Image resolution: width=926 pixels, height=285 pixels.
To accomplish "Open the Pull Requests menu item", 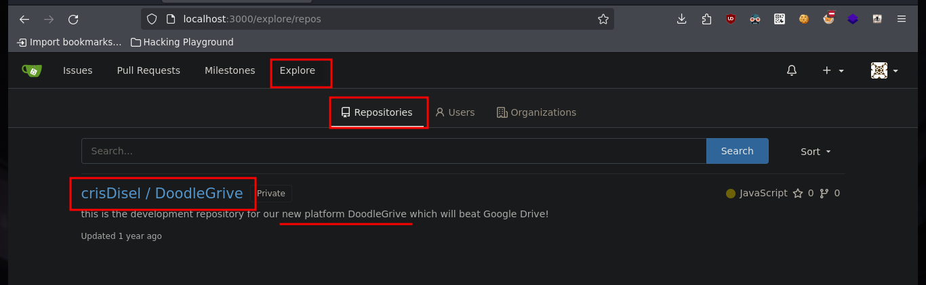I will [x=148, y=70].
